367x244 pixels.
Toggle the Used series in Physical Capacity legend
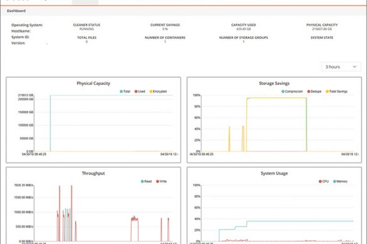tap(140, 91)
